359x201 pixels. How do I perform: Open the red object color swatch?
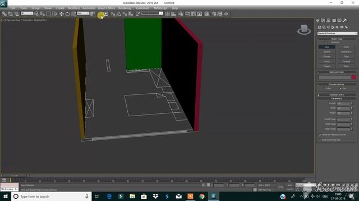pos(354,77)
